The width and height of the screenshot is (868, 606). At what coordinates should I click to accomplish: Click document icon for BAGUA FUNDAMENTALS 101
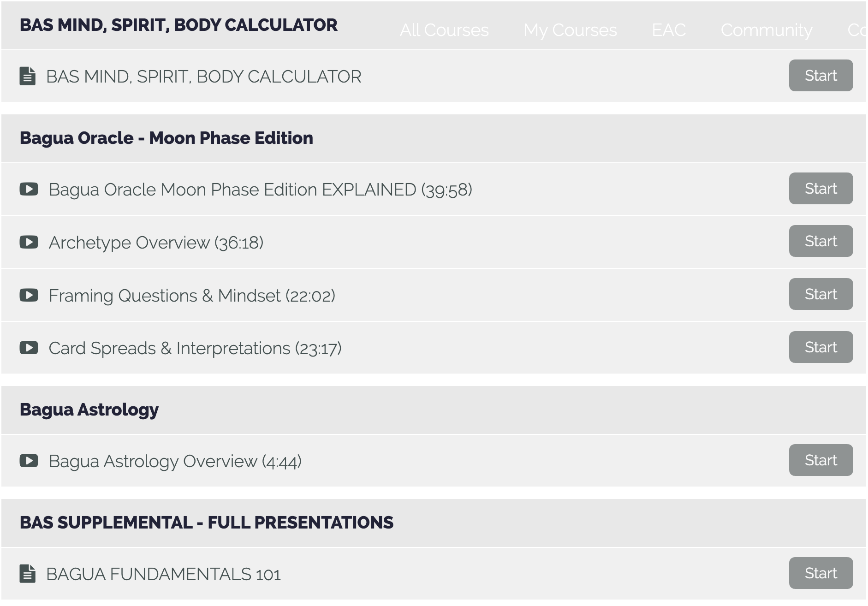click(28, 574)
